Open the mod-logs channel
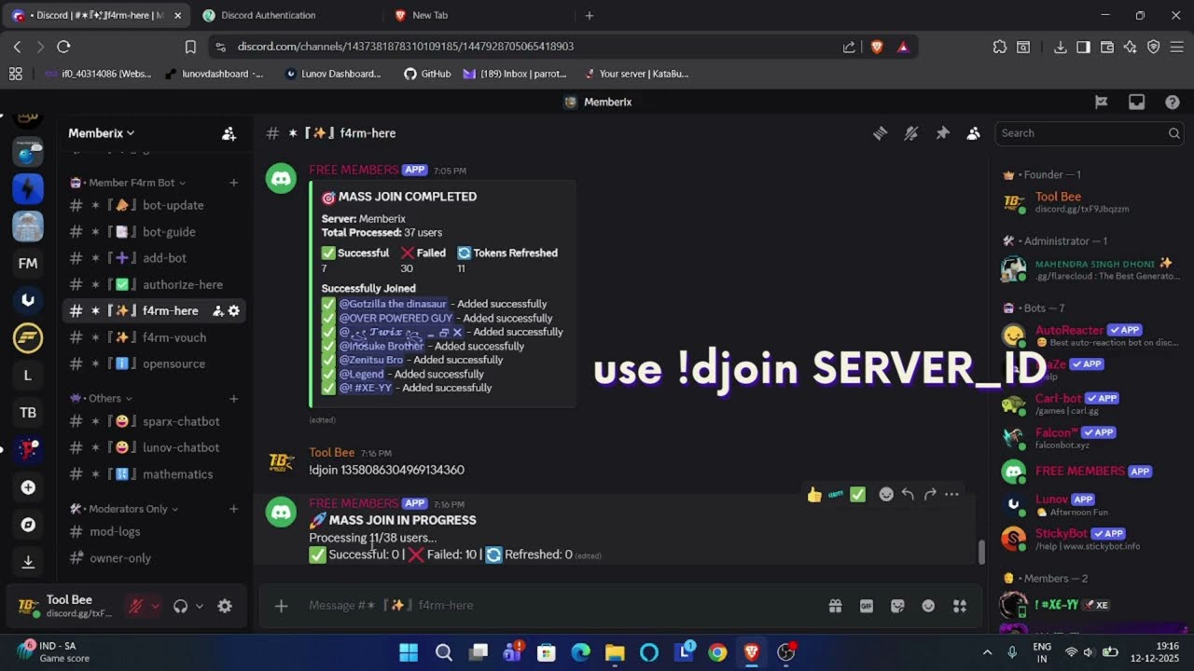Screen dimensions: 1194x671 tap(154, 531)
